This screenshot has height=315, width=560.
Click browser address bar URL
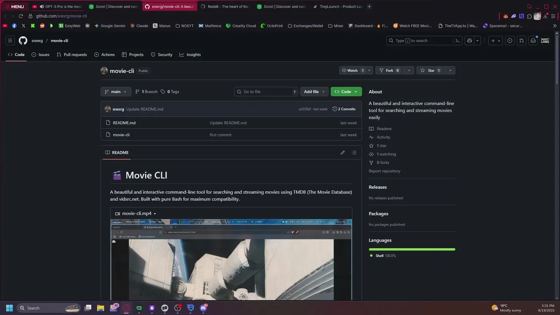61,16
